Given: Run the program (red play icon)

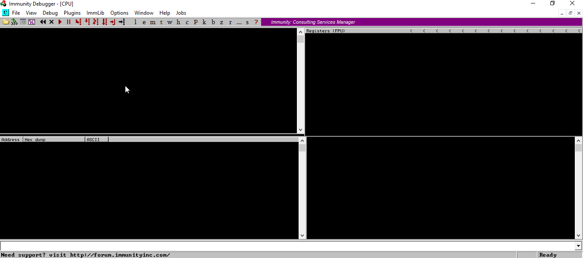Looking at the screenshot, I should [x=60, y=22].
